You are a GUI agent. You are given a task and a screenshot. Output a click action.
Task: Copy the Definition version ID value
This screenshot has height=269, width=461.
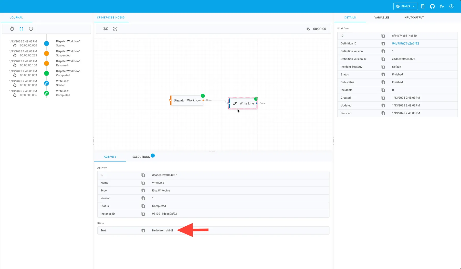383,59
